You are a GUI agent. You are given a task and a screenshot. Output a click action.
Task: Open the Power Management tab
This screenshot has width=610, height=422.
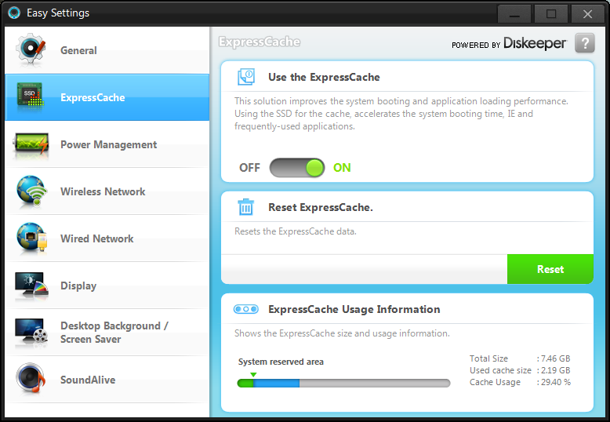pos(108,144)
